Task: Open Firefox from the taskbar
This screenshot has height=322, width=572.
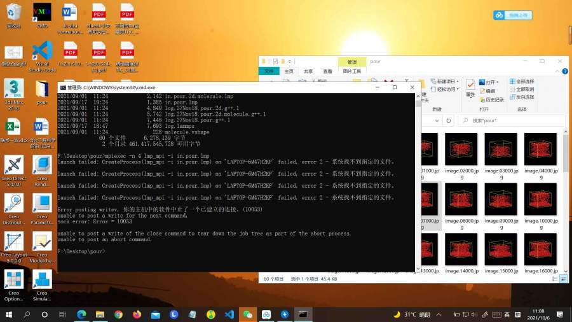Action: [x=137, y=314]
